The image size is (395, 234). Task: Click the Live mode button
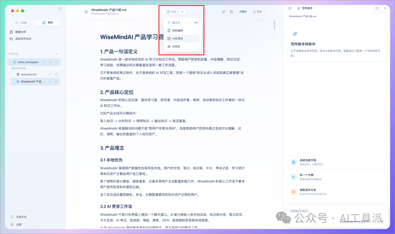point(171,12)
